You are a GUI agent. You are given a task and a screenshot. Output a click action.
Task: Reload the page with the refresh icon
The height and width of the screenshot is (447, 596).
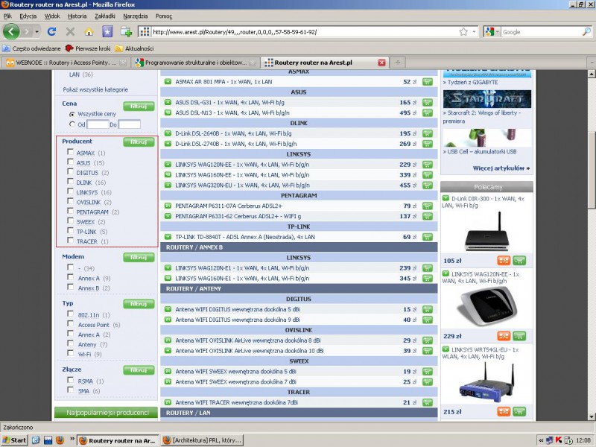51,31
